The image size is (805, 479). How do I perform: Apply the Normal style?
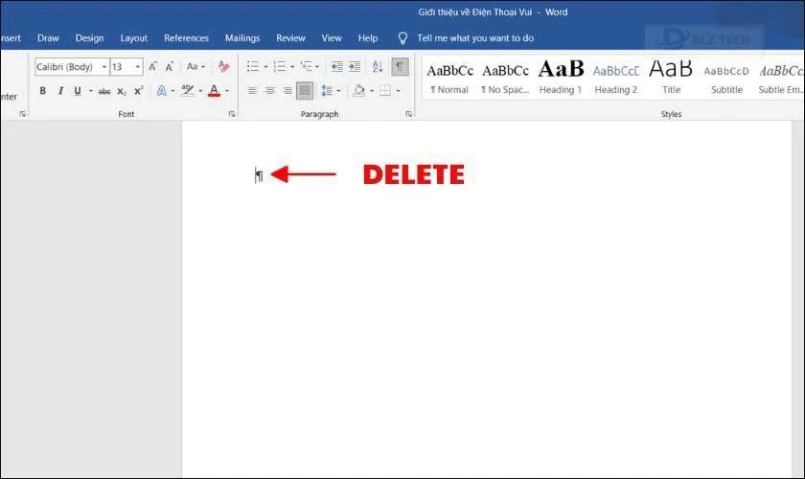[449, 78]
